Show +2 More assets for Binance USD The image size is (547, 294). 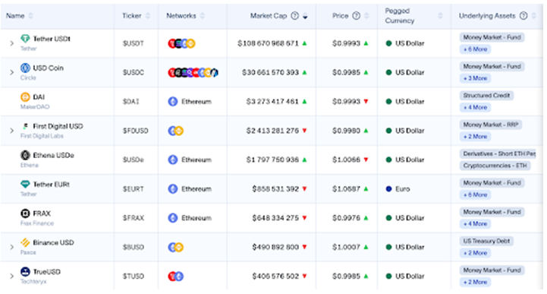point(475,253)
